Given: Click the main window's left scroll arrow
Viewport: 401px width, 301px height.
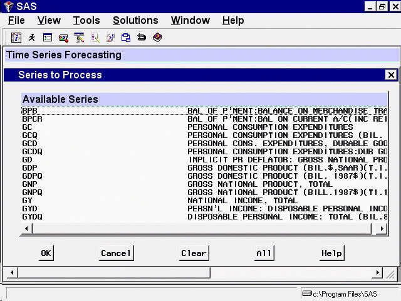Looking at the screenshot, I should coord(11,272).
